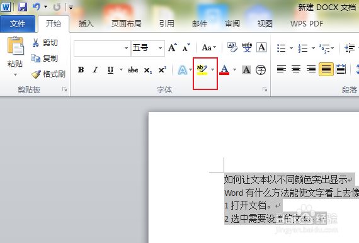Screen dimensions: 359x243
Task: Align text right
Action: click(x=311, y=69)
